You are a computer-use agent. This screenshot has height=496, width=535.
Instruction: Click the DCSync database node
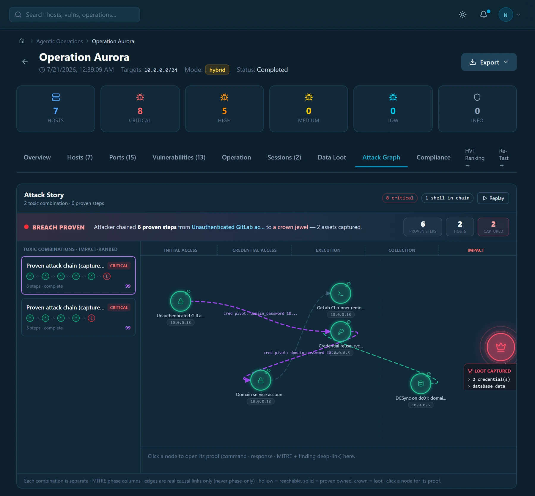tap(421, 384)
